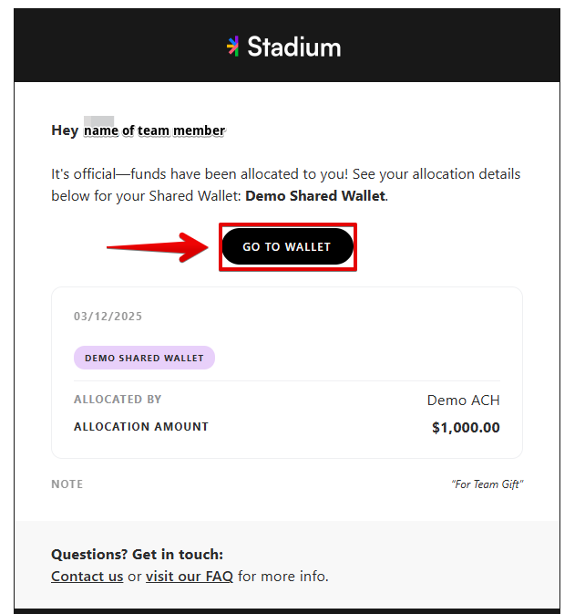
Task: Click the bold Demo Shared Wallet text
Action: [315, 196]
